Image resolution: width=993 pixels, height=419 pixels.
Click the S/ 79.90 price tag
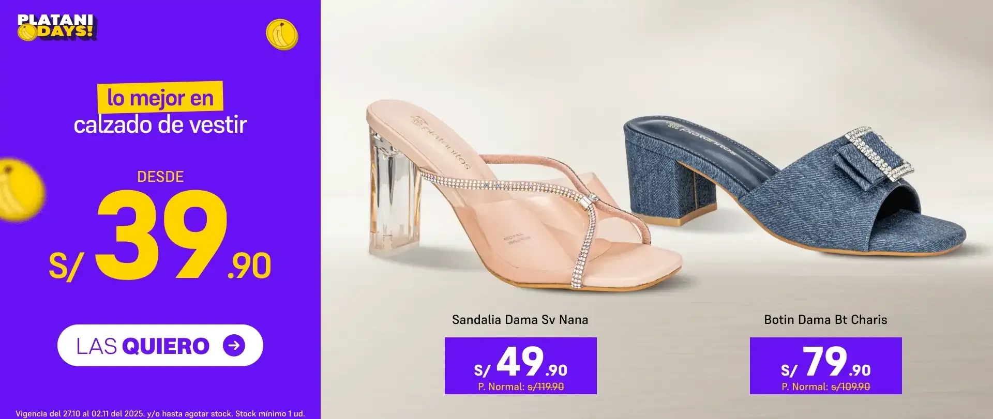coord(825,366)
